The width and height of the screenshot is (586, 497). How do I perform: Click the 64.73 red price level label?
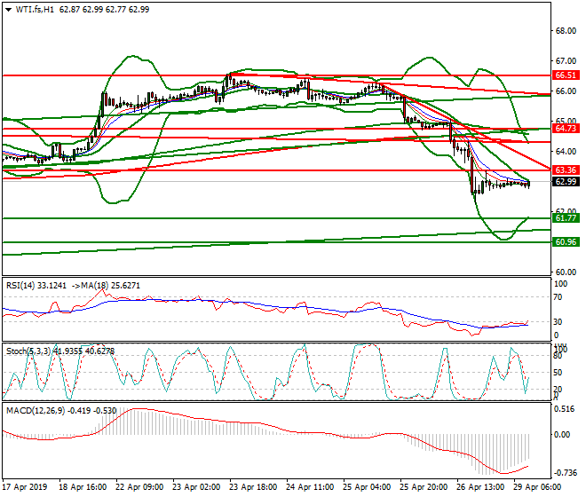(x=566, y=129)
